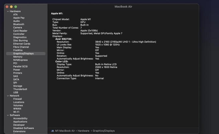Click the MacBook Air window title
The height and width of the screenshot is (134, 219).
coord(123,7)
